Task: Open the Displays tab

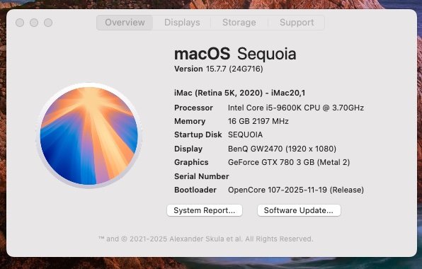Action: [x=182, y=23]
